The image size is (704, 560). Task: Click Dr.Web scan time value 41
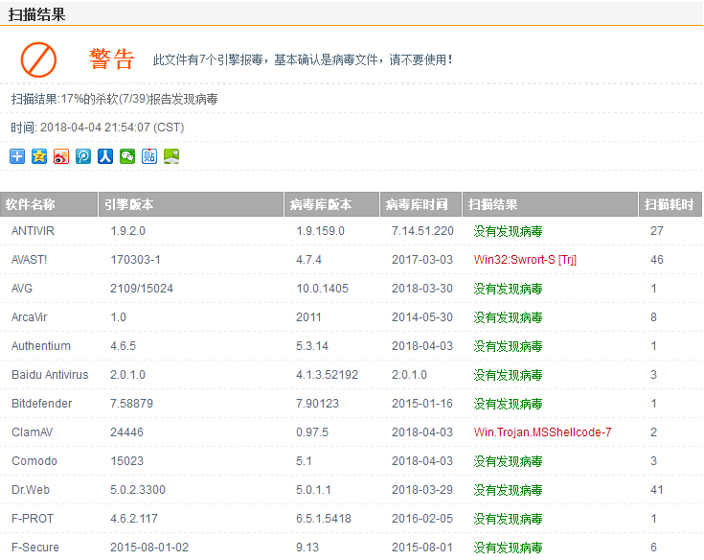657,490
